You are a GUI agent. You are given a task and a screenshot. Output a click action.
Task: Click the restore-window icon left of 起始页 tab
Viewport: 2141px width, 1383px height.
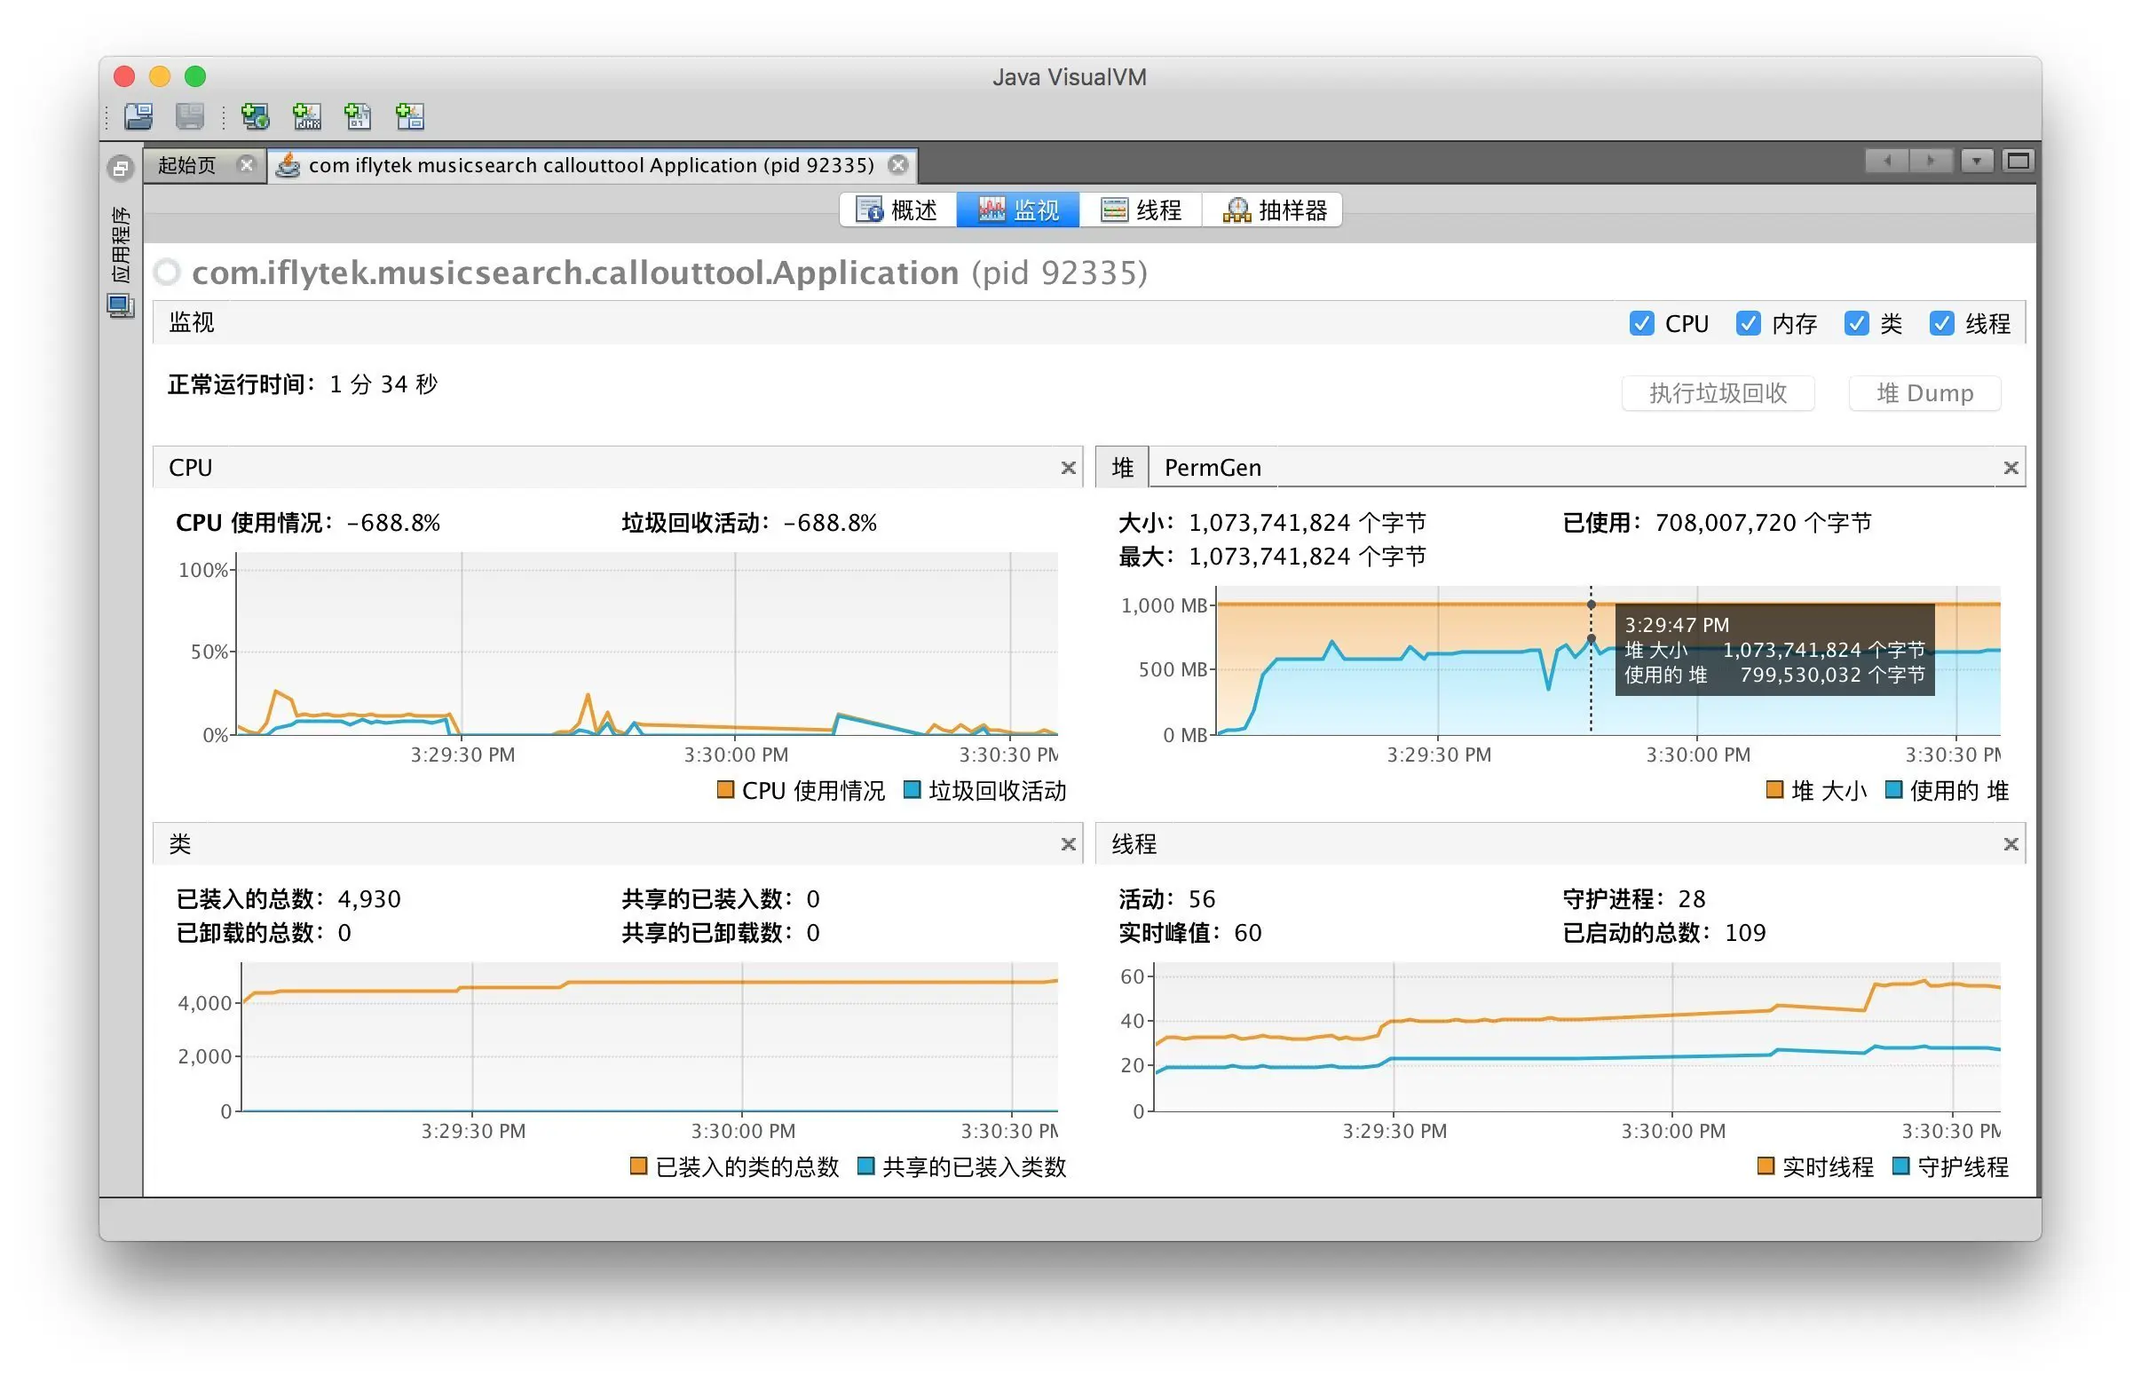[121, 167]
